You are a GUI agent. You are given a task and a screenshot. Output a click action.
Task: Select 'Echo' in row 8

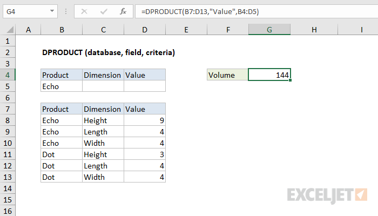point(62,120)
